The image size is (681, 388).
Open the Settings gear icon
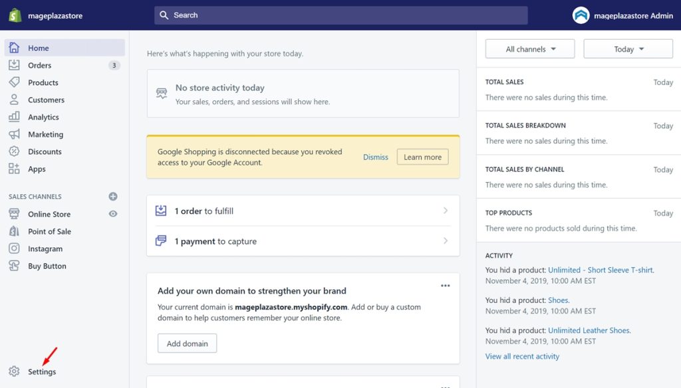point(14,371)
